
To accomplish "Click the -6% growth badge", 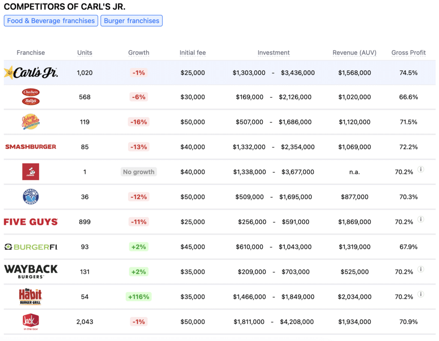I will (138, 97).
